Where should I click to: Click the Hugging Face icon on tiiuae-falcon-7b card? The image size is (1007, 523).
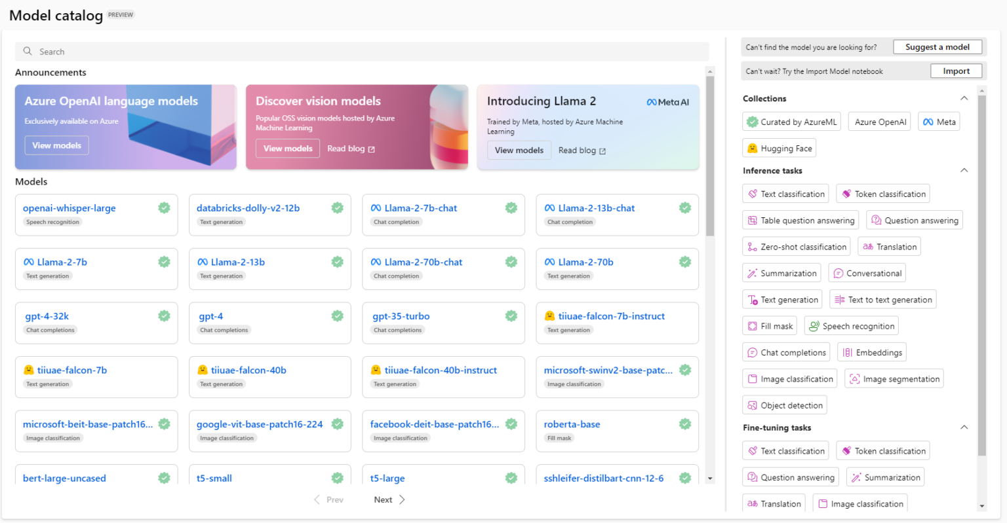[x=28, y=370]
